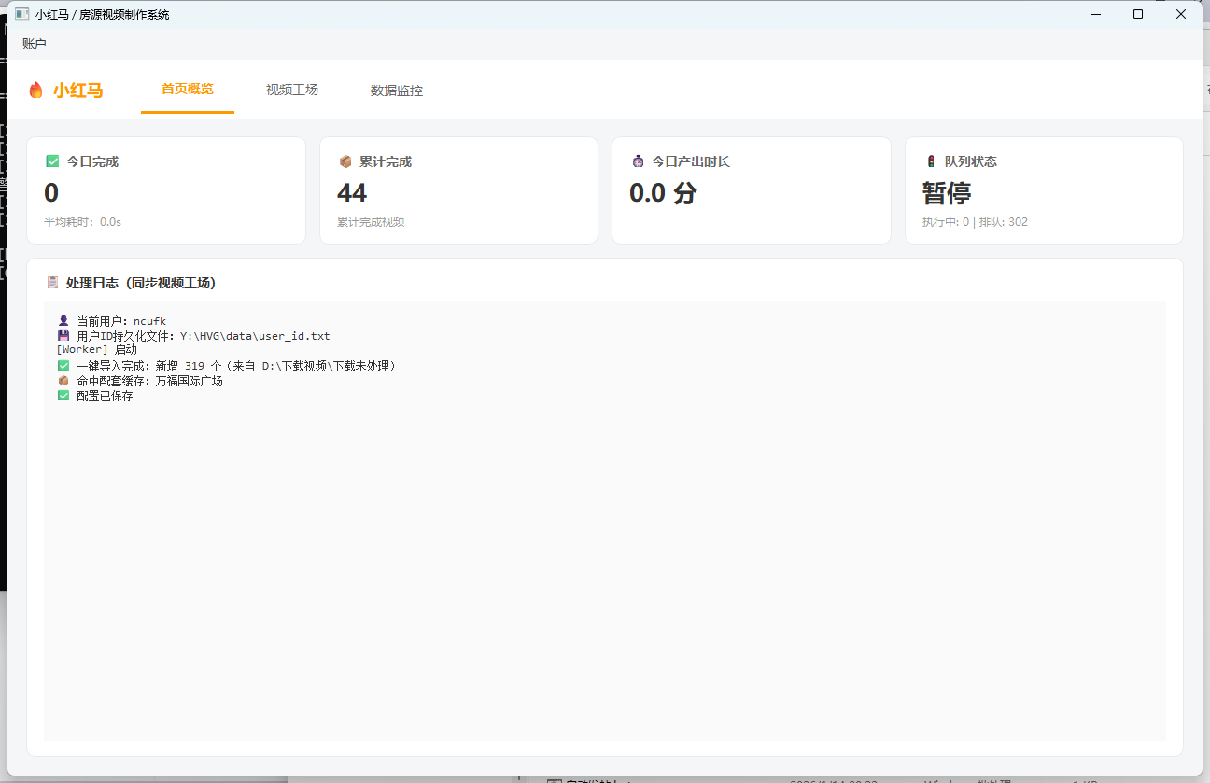The height and width of the screenshot is (783, 1210).
Task: Maximize the 小红马 application window
Action: click(1138, 14)
